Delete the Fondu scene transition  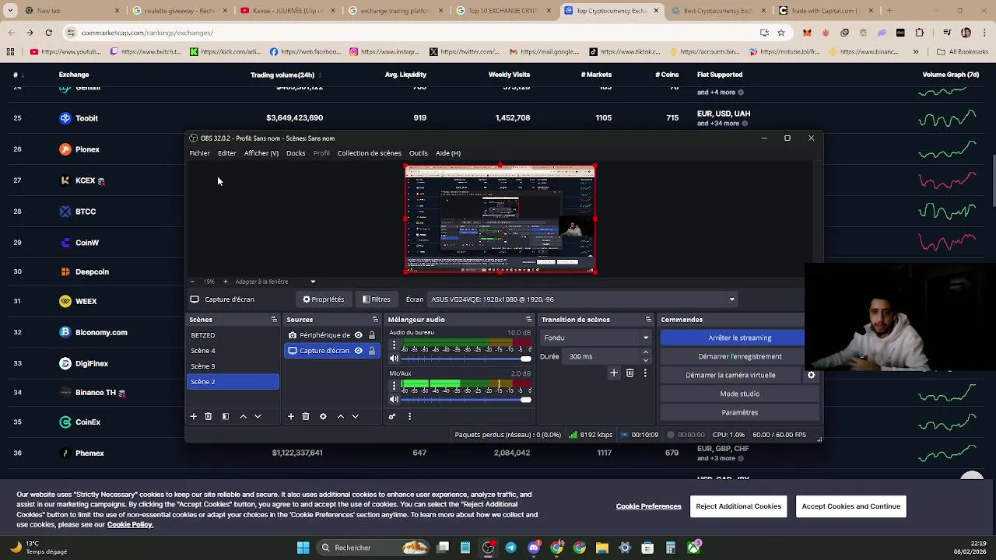pyautogui.click(x=630, y=373)
